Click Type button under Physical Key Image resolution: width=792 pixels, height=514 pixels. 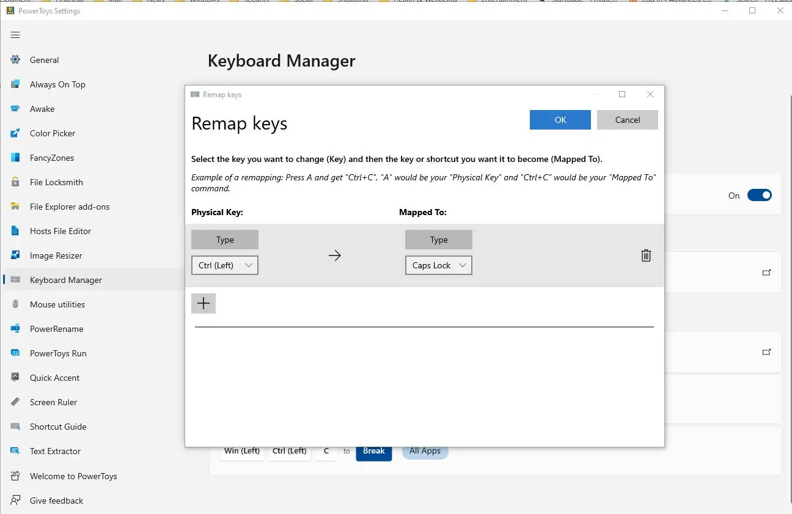(x=225, y=240)
